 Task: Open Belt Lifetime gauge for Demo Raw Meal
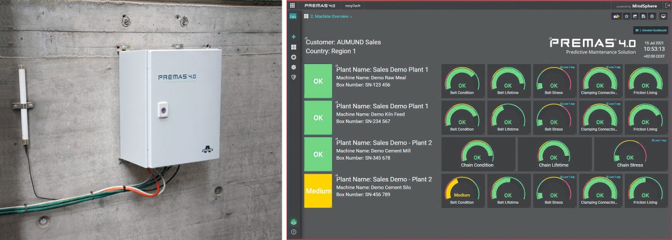pos(508,81)
